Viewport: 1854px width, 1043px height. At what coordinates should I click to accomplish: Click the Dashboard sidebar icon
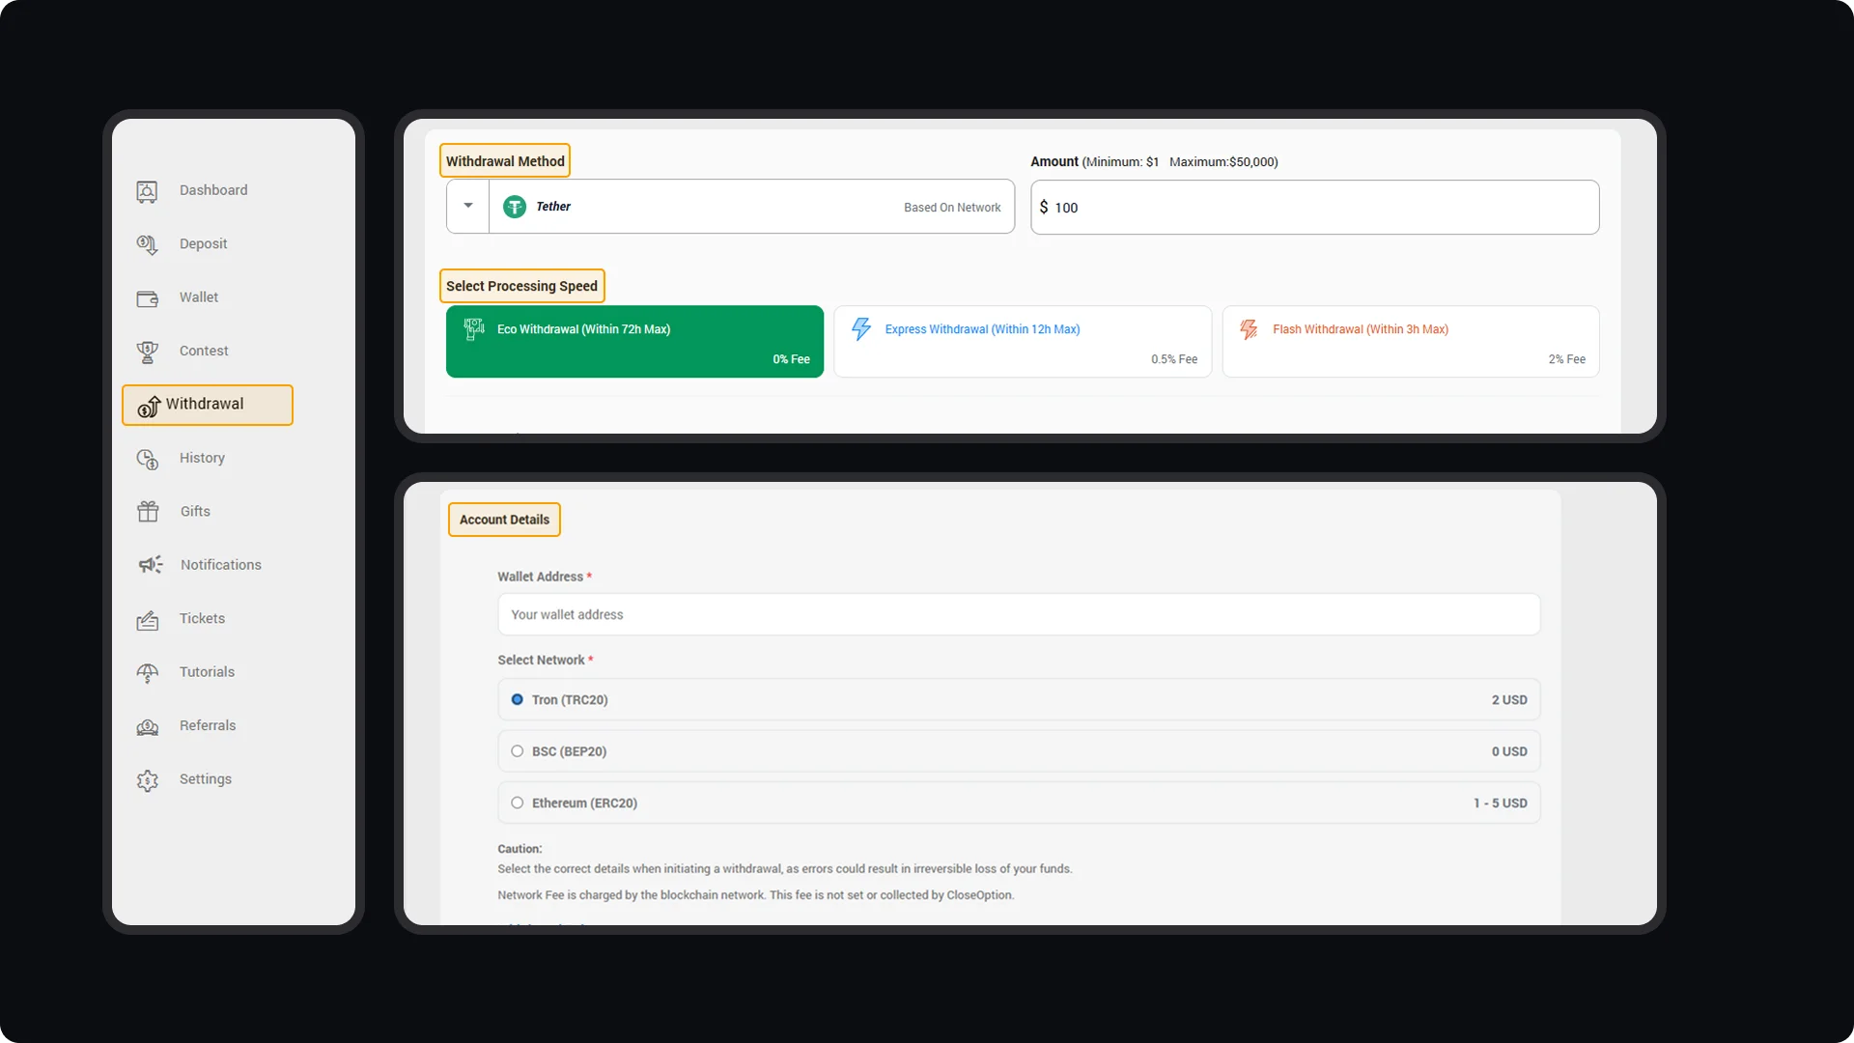point(147,191)
